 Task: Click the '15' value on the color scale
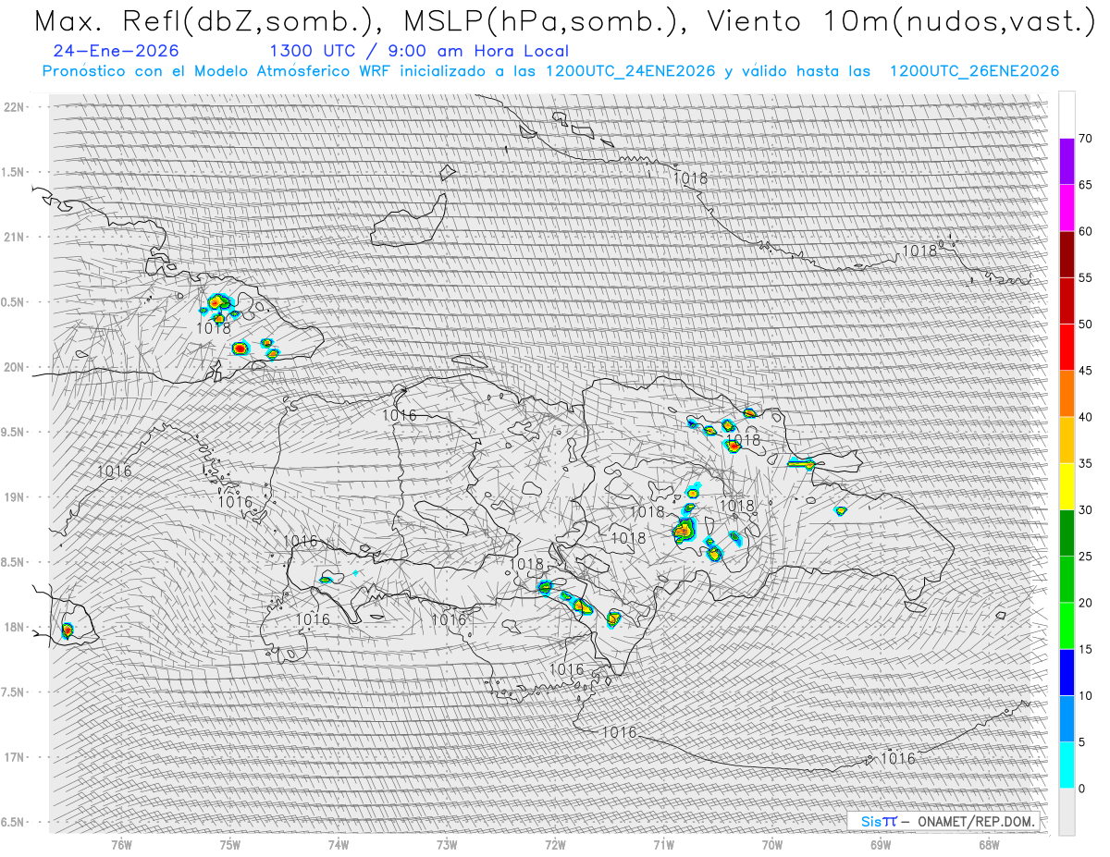pyautogui.click(x=1085, y=649)
